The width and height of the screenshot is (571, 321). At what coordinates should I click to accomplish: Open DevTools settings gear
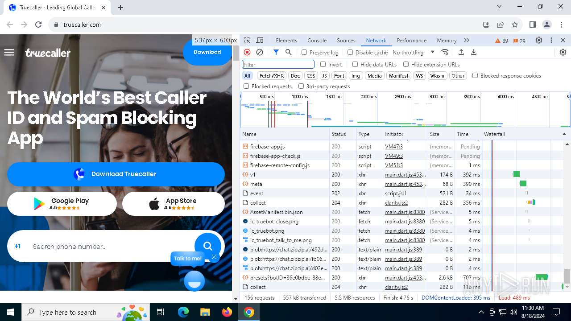539,40
